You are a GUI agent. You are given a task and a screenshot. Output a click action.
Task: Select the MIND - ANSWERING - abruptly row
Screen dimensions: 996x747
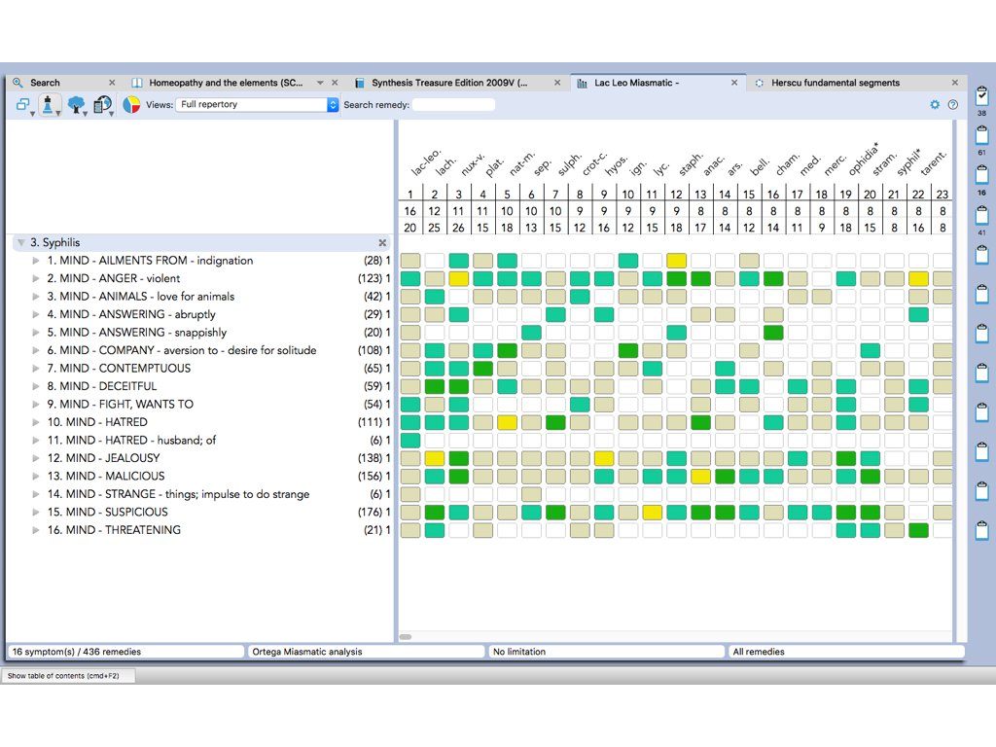tap(201, 314)
